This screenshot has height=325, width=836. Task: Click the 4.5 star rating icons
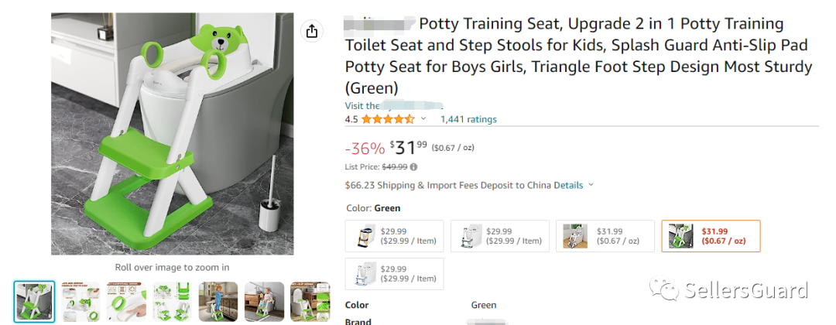pos(388,119)
